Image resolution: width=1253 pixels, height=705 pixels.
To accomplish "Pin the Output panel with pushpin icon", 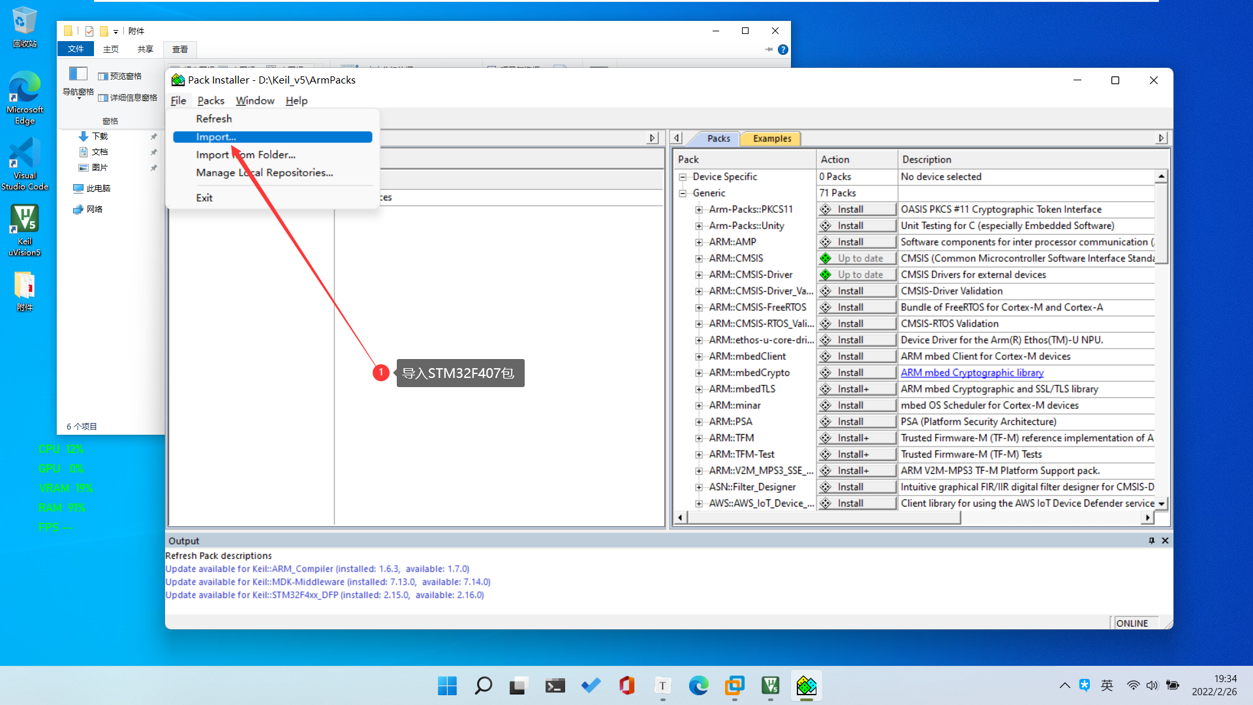I will click(x=1151, y=540).
